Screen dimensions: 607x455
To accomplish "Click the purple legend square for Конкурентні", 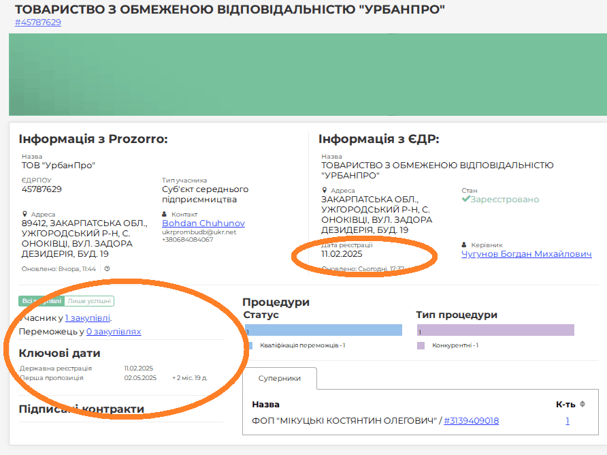I will pos(421,345).
